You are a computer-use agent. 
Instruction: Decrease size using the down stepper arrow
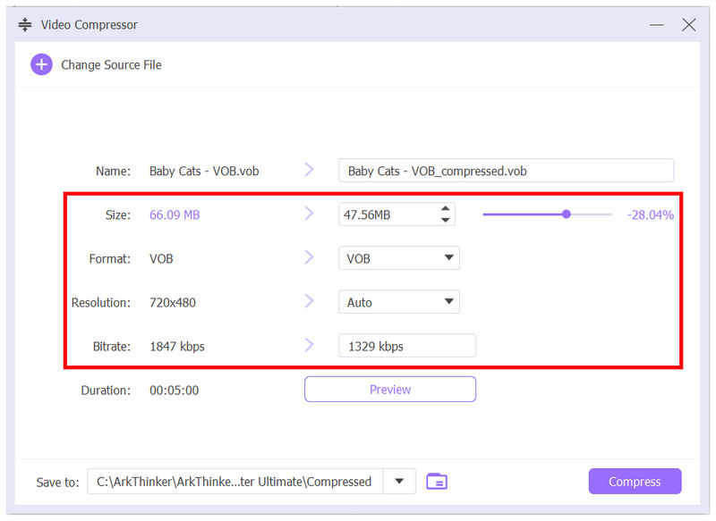pos(445,219)
